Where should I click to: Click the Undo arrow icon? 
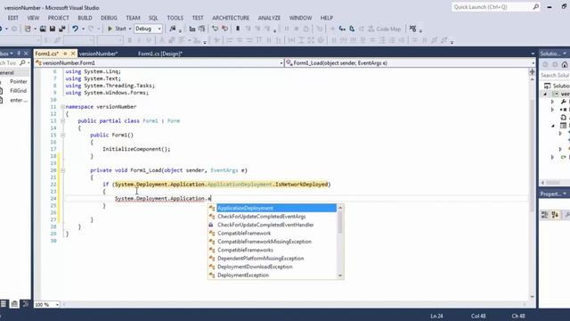(75, 29)
